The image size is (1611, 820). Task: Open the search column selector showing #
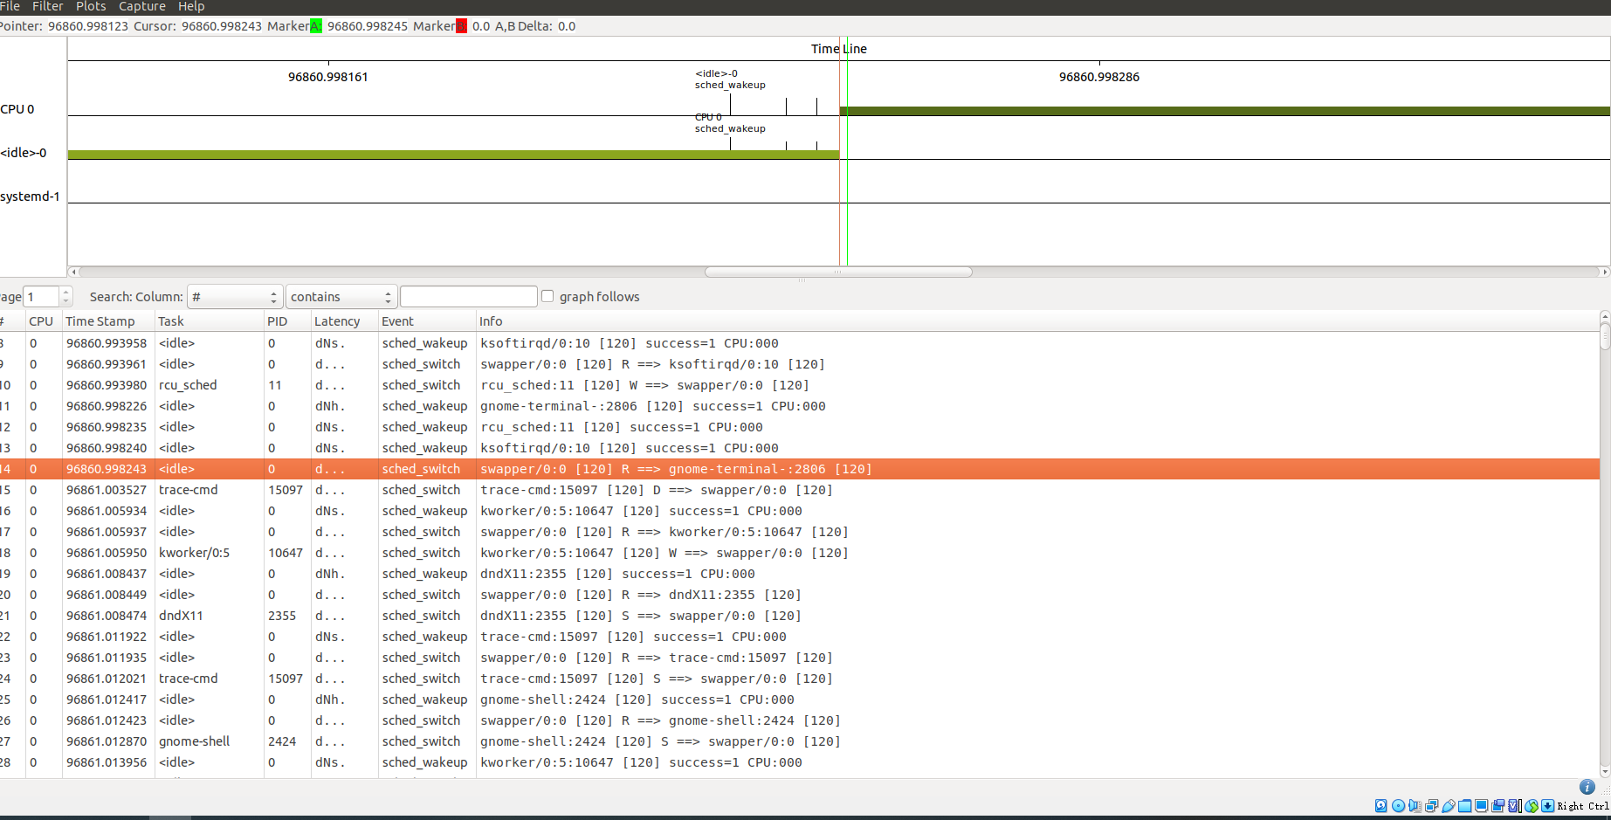(234, 296)
